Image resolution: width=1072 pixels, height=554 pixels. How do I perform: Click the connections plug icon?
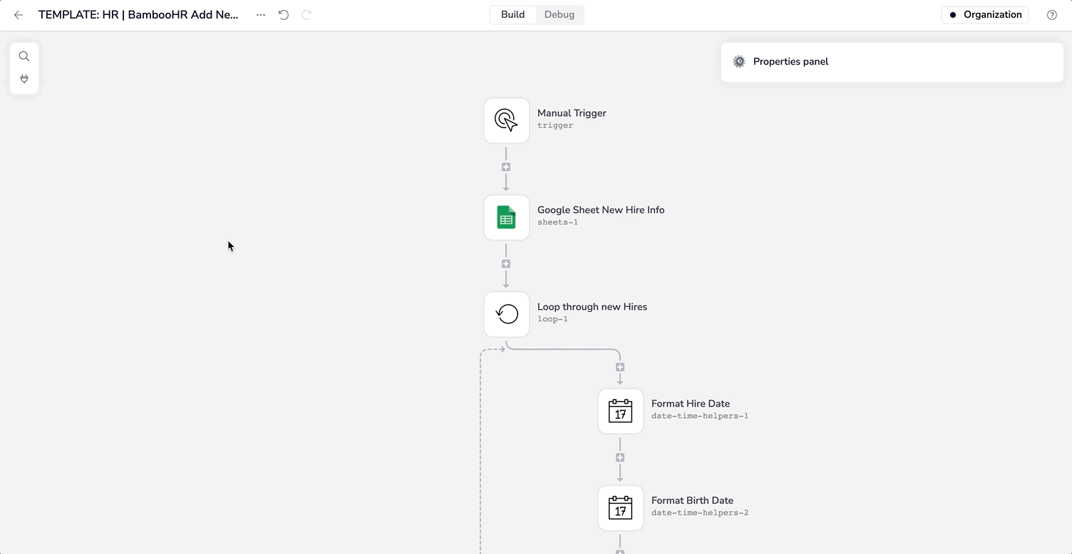[24, 78]
